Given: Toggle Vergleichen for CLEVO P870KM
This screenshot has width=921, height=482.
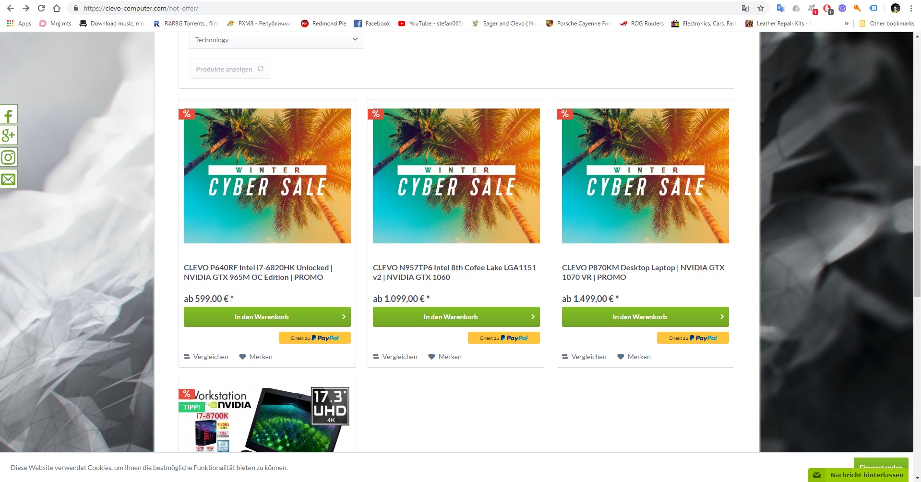Looking at the screenshot, I should pos(584,357).
